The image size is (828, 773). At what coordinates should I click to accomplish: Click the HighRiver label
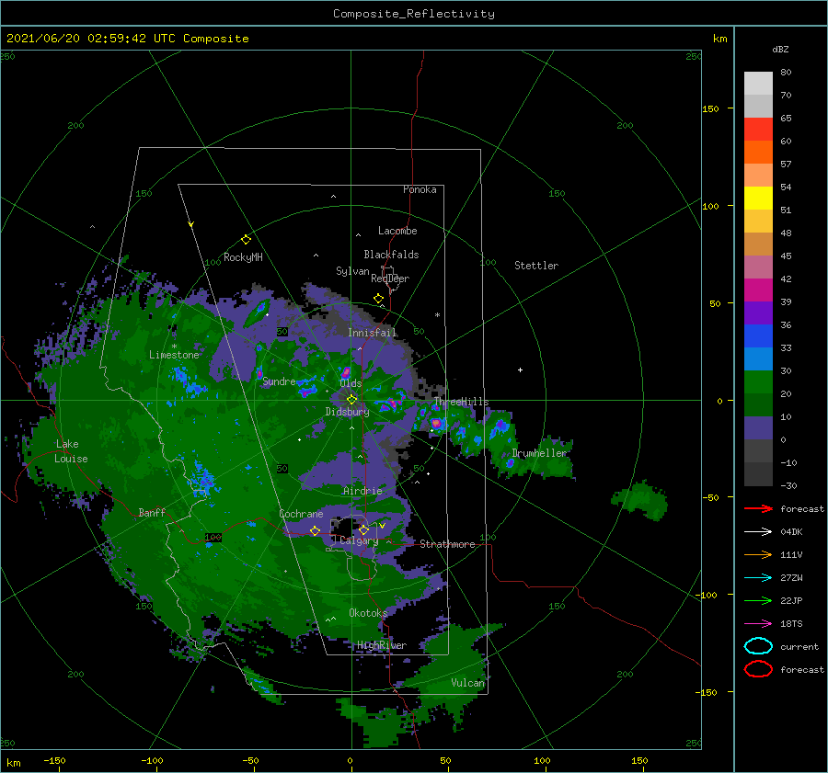382,645
